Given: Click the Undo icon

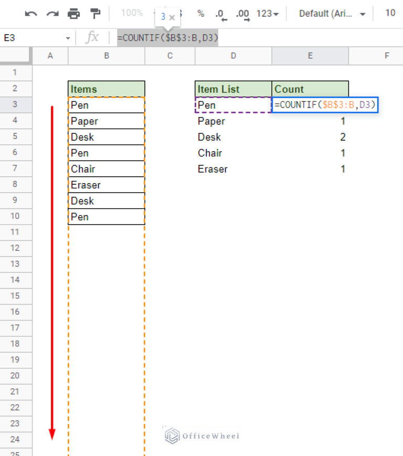Looking at the screenshot, I should tap(31, 14).
